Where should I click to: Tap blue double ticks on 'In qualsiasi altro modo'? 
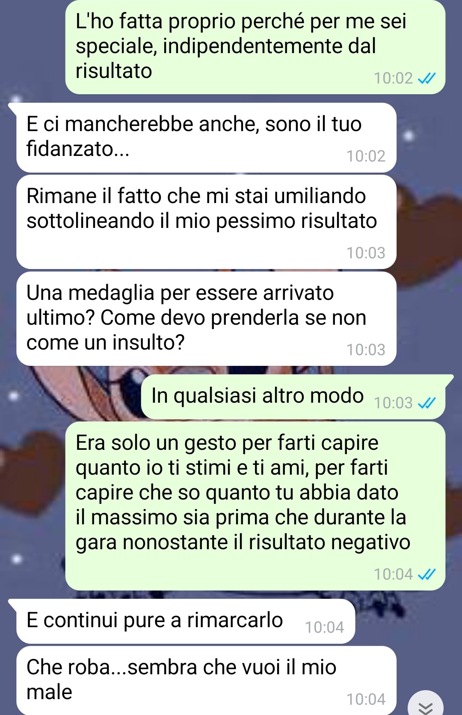pyautogui.click(x=426, y=403)
